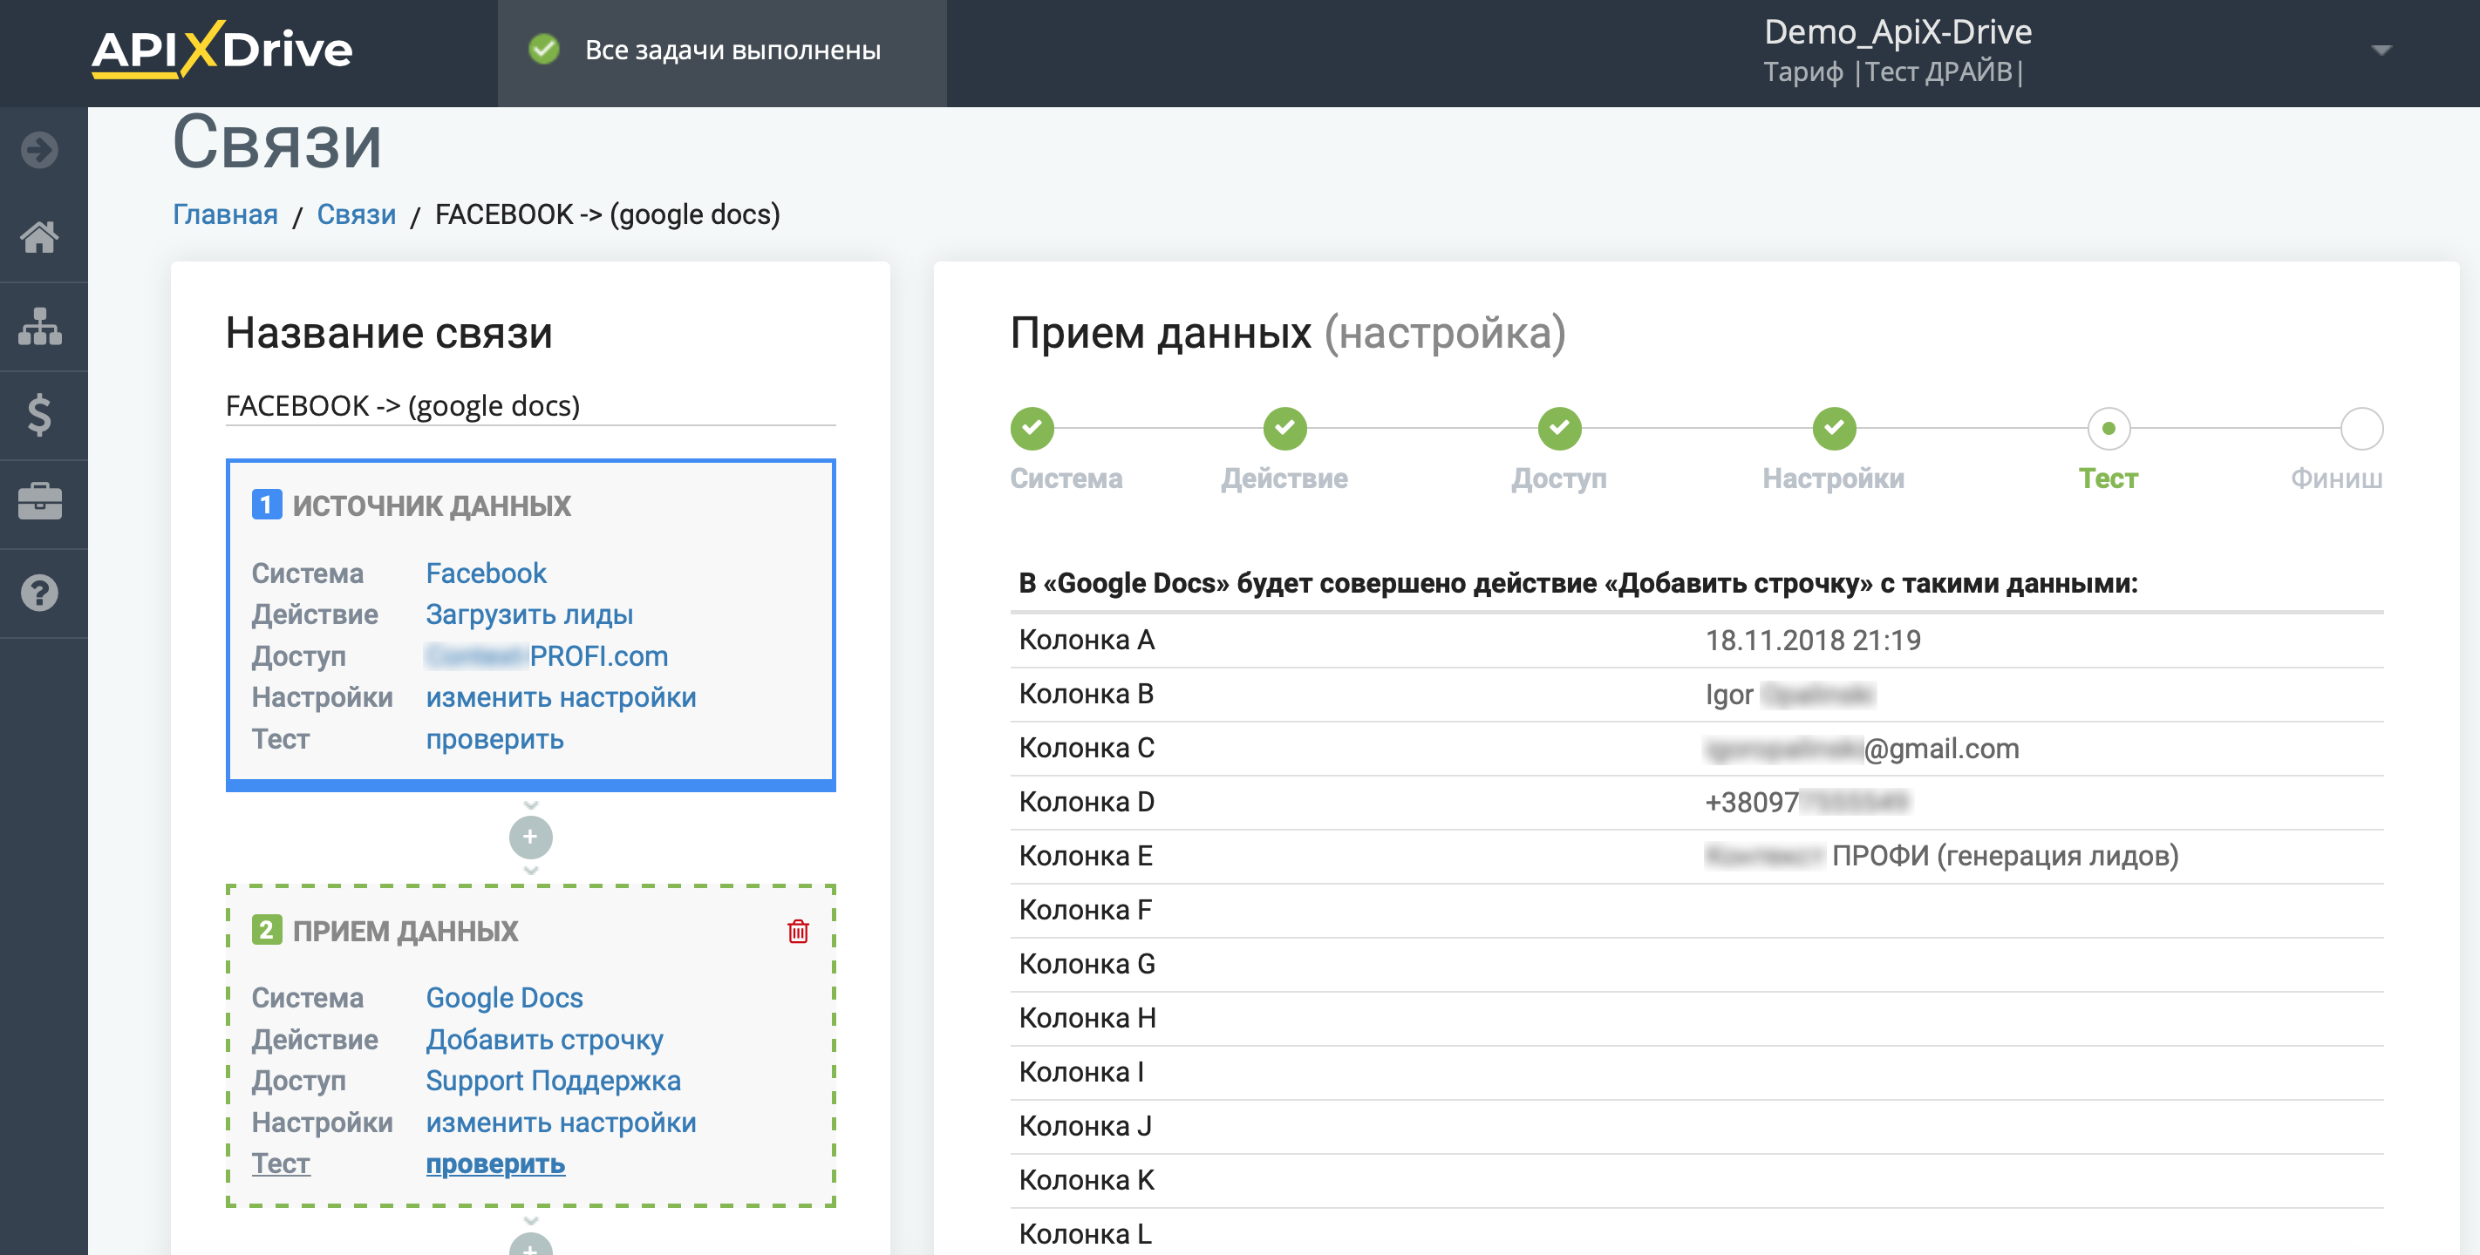The image size is (2480, 1255).
Task: Open the briefcase icon in sidebar
Action: [39, 502]
